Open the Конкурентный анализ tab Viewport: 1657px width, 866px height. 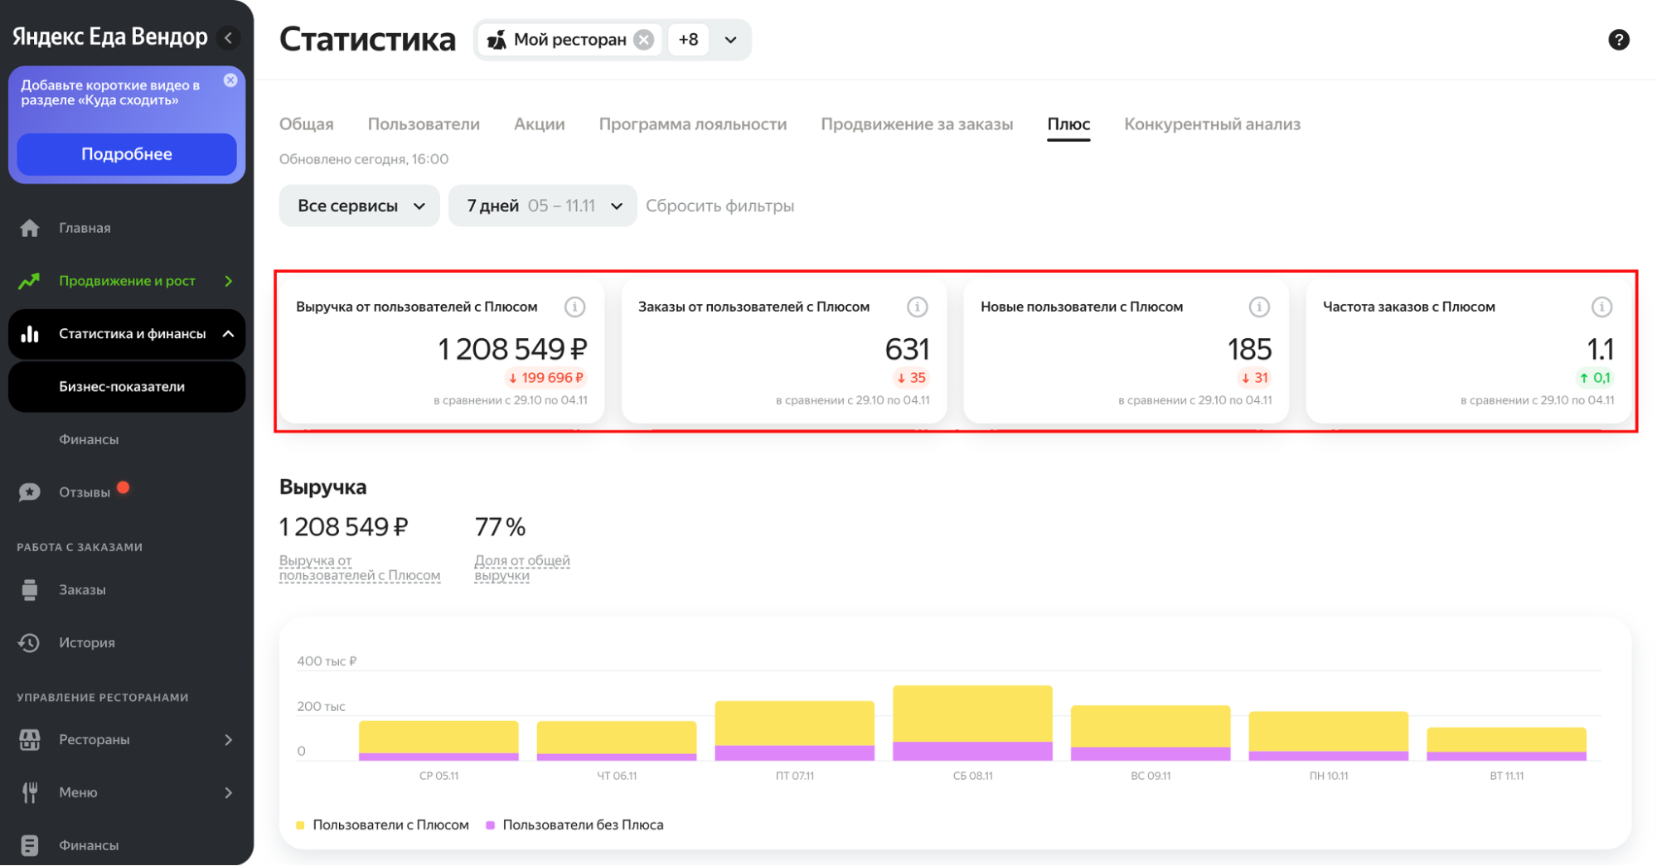coord(1212,124)
